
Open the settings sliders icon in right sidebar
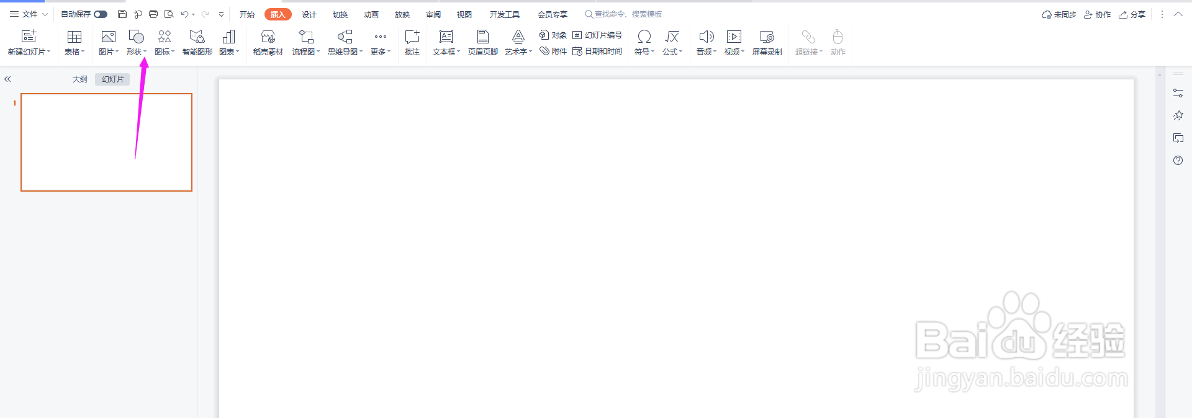(1178, 93)
